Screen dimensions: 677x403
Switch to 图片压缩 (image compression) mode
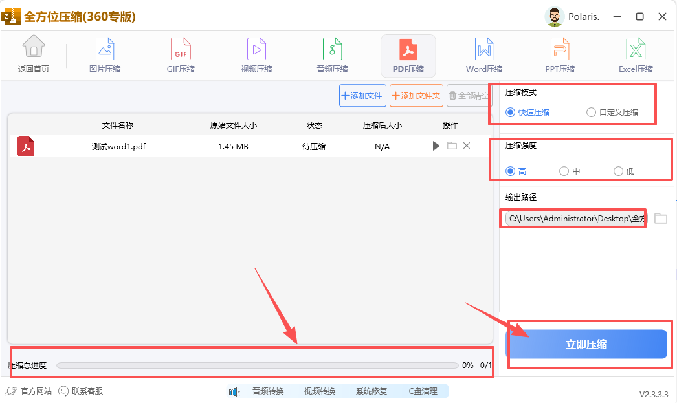pos(104,55)
